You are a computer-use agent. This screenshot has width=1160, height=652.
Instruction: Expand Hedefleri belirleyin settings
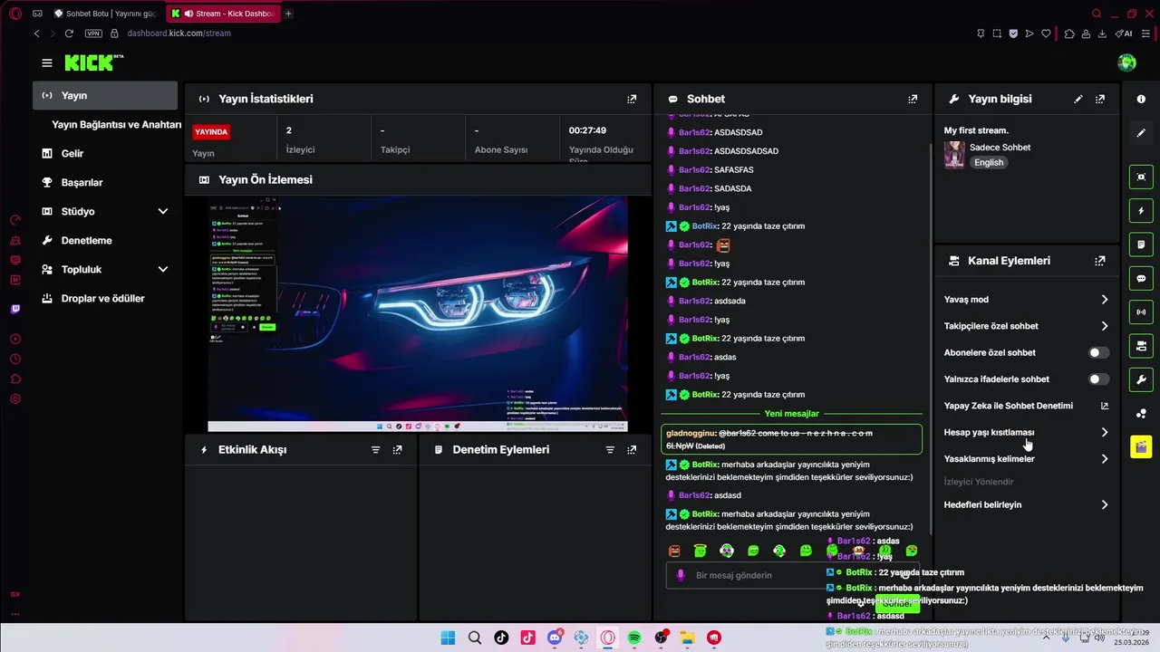coord(1105,504)
